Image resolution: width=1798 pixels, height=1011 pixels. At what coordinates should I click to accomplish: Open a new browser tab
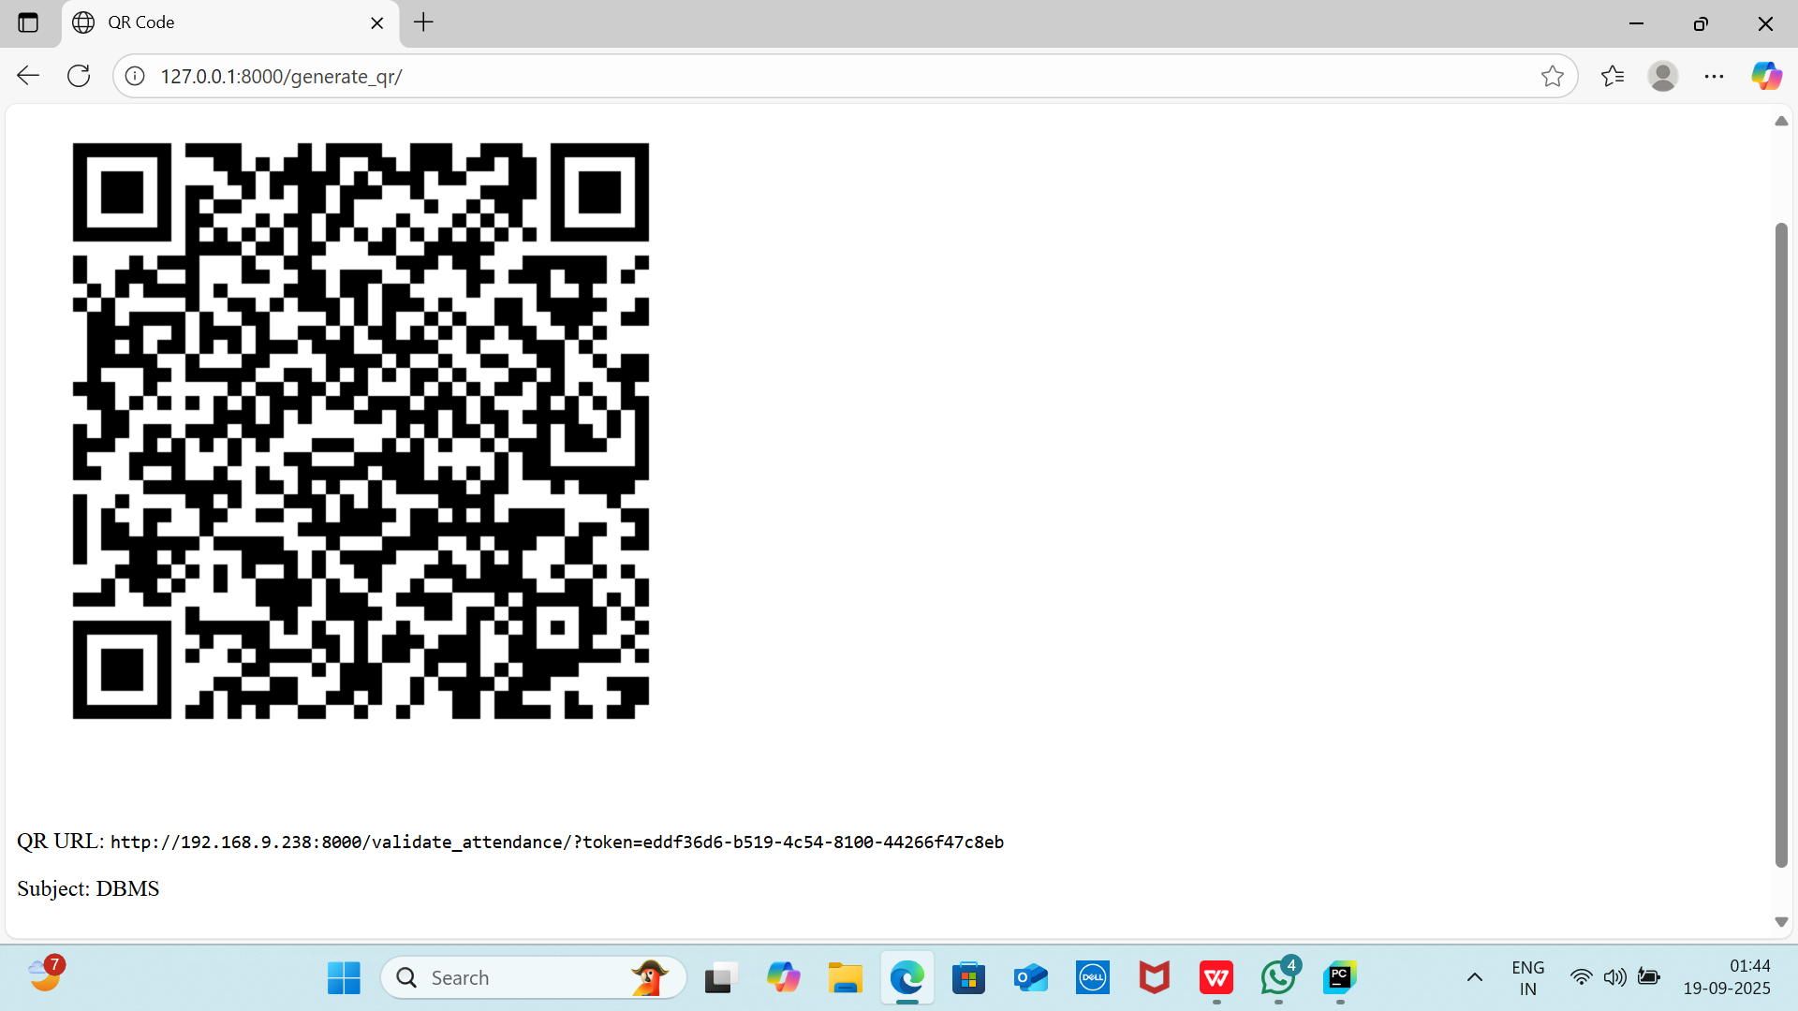pos(423,22)
